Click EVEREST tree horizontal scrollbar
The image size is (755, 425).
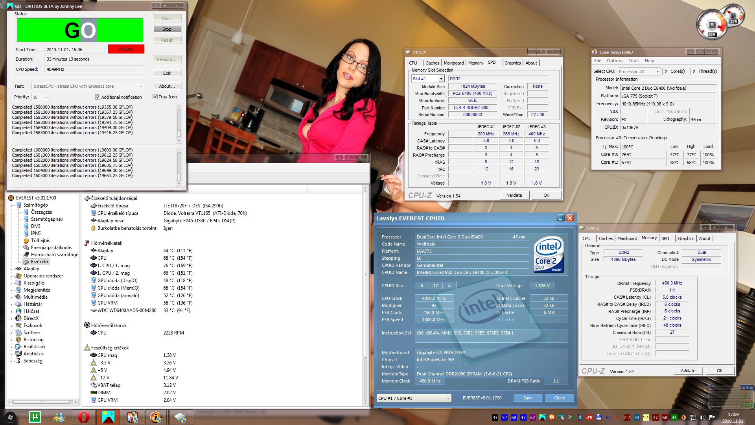(x=43, y=402)
